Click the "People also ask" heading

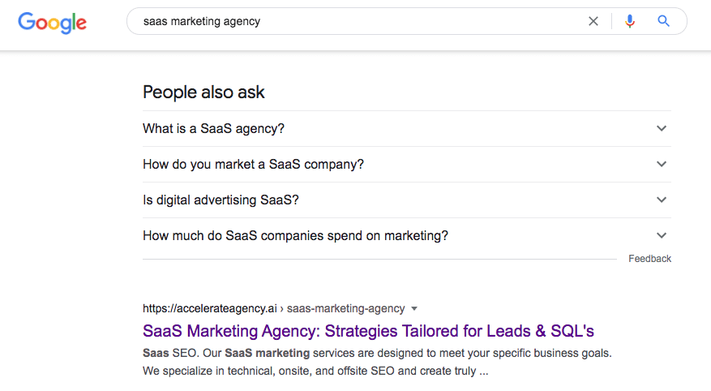203,92
